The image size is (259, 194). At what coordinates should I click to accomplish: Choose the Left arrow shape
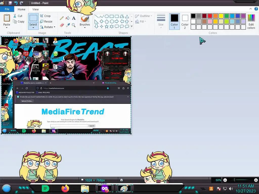pyautogui.click(x=122, y=21)
